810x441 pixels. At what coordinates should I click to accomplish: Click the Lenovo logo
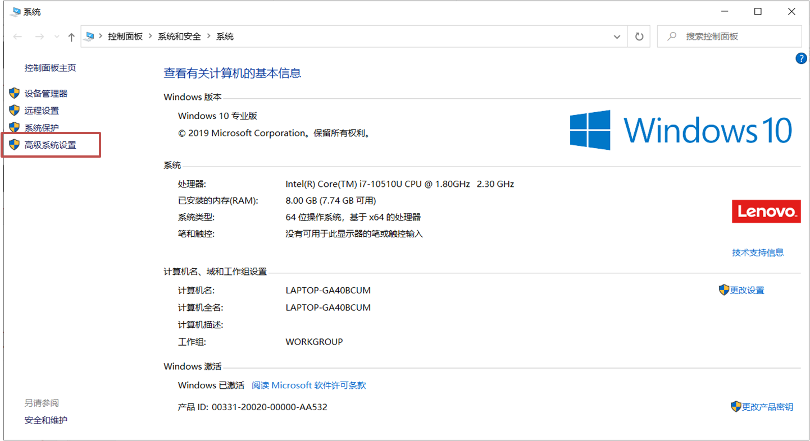click(766, 212)
